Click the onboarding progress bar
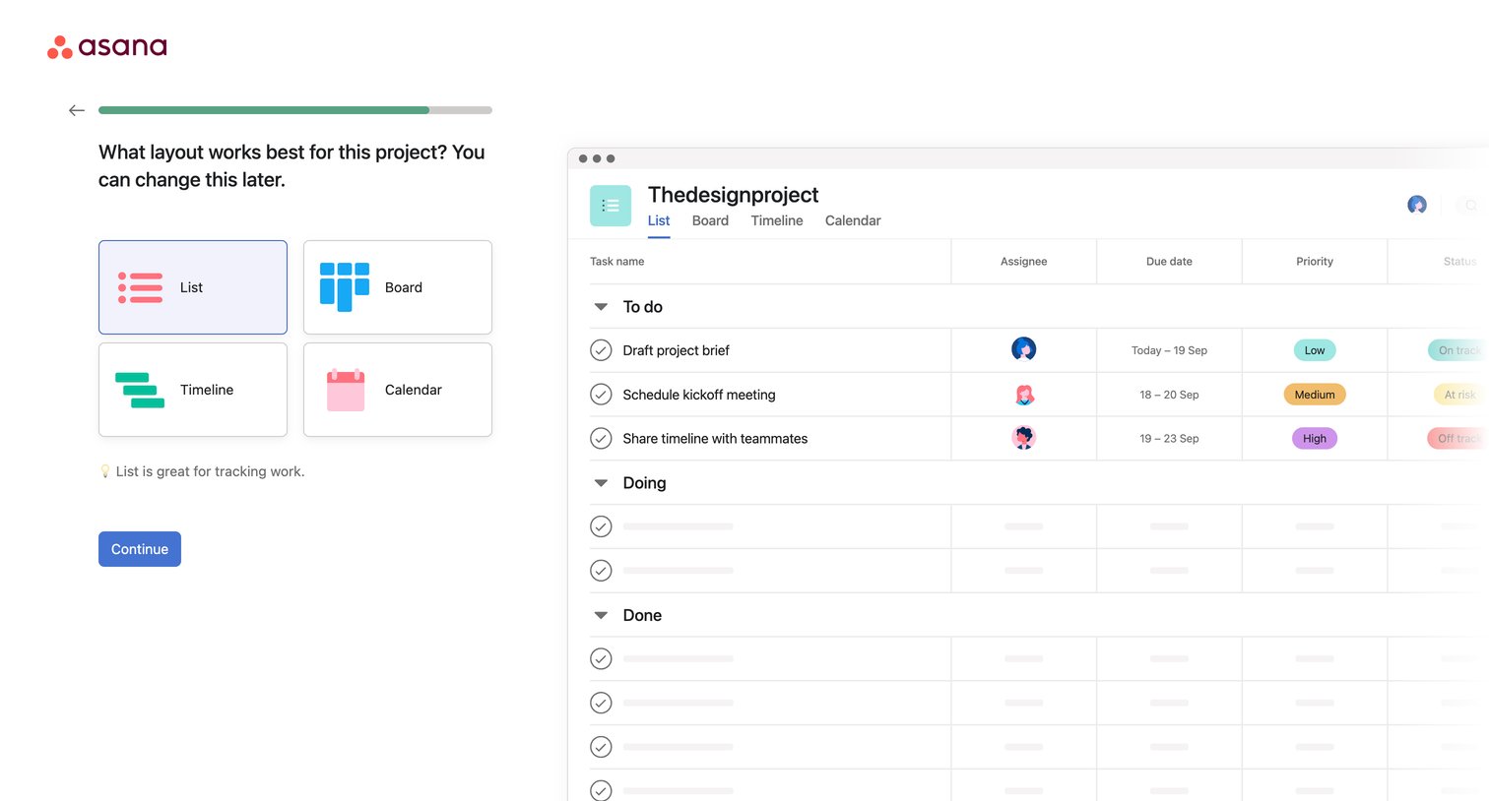This screenshot has height=801, width=1489. coord(295,110)
